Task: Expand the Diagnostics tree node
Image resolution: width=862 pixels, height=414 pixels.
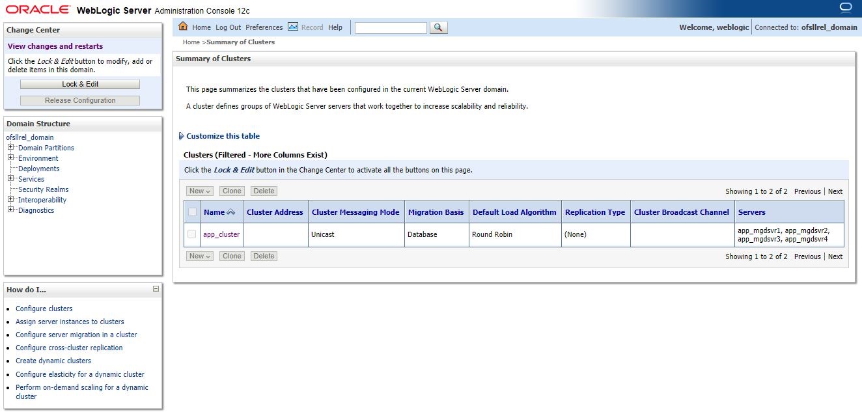Action: [x=11, y=210]
